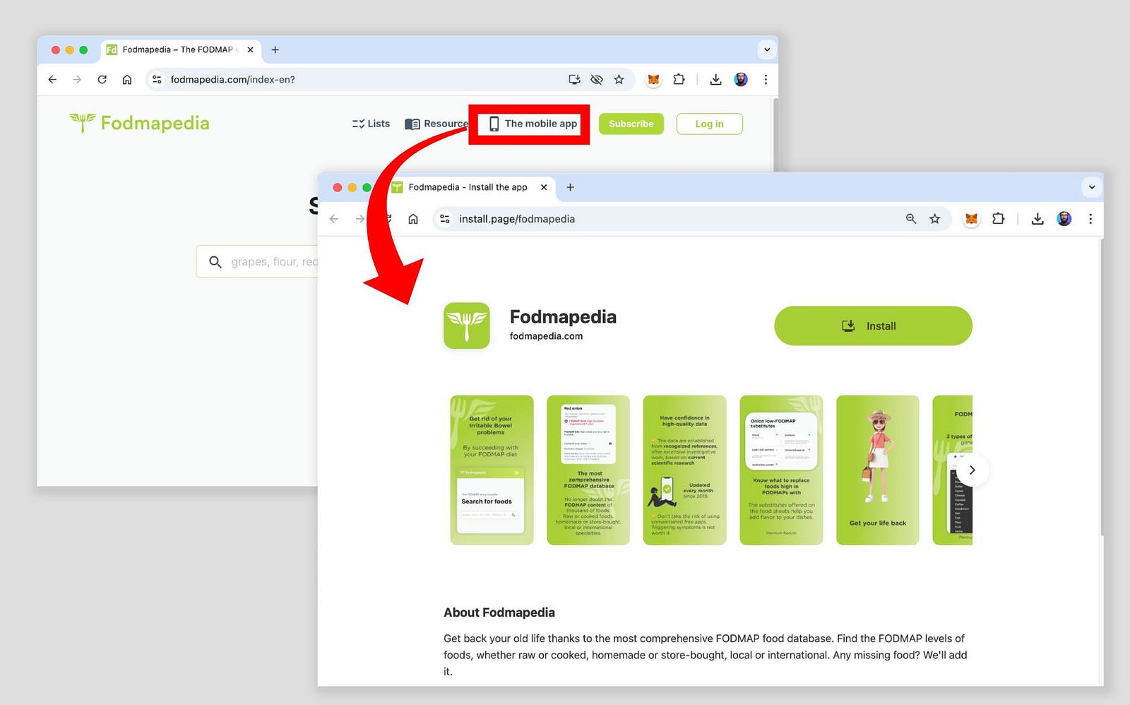Select the Fodmapedia – The FODMAP tab
The image size is (1130, 705).
pos(180,49)
